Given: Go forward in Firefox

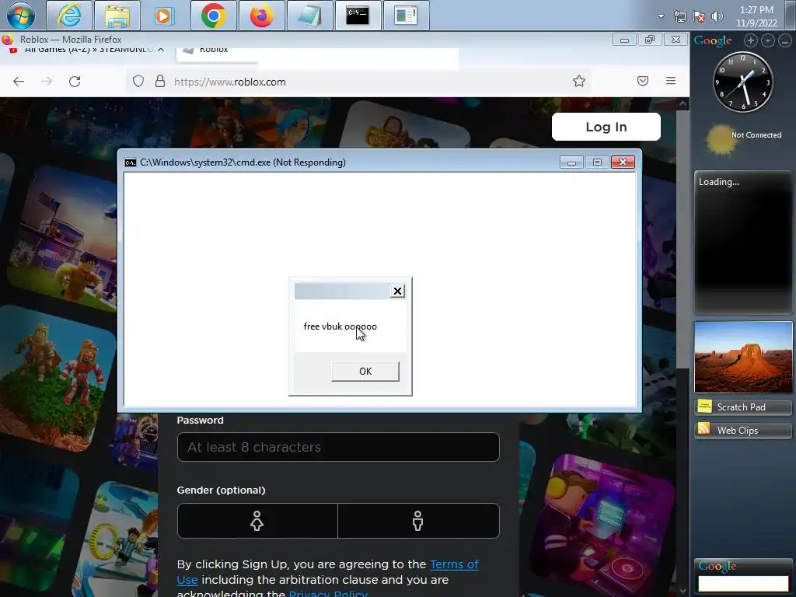Looking at the screenshot, I should (x=47, y=81).
